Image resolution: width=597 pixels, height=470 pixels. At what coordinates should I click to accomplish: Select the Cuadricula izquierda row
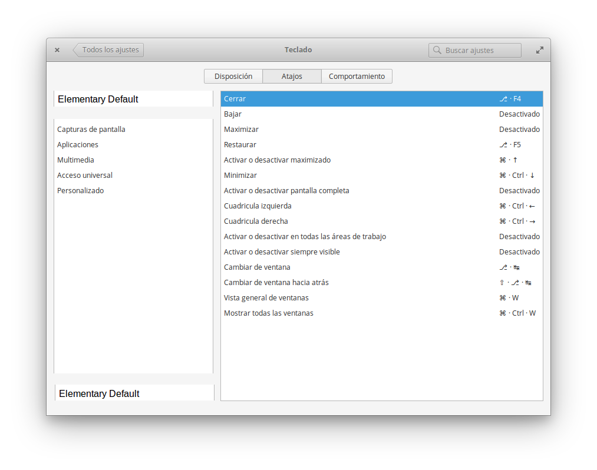(x=382, y=206)
